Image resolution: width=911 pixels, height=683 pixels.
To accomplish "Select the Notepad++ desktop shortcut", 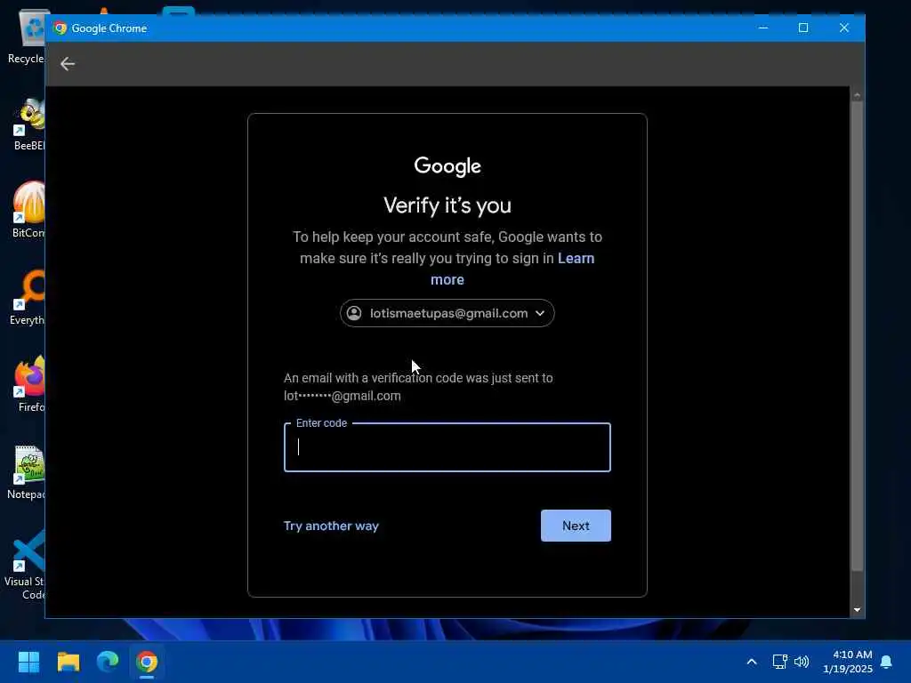I will point(26,472).
